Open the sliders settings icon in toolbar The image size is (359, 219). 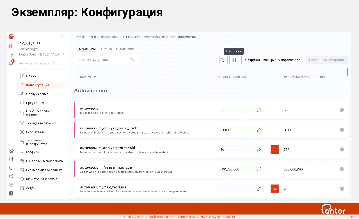[234, 60]
